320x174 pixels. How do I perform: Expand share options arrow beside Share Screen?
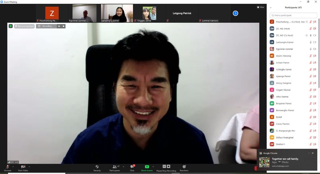tap(153, 167)
